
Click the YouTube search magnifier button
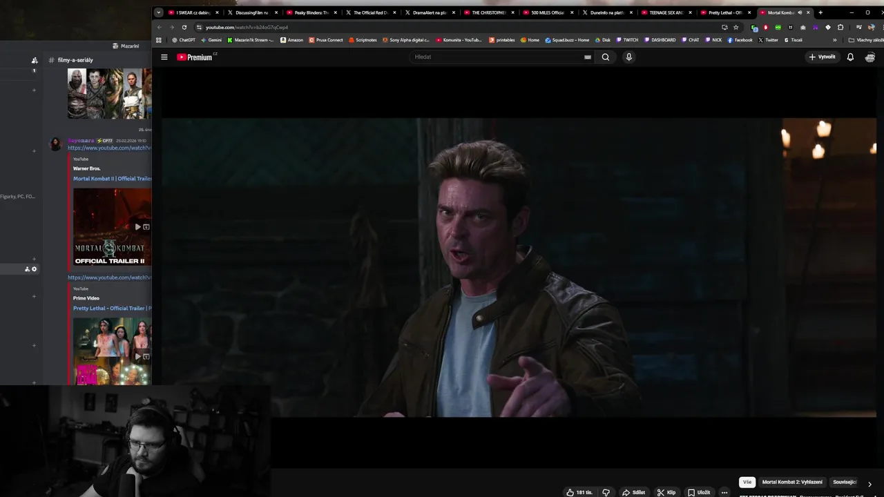[606, 57]
